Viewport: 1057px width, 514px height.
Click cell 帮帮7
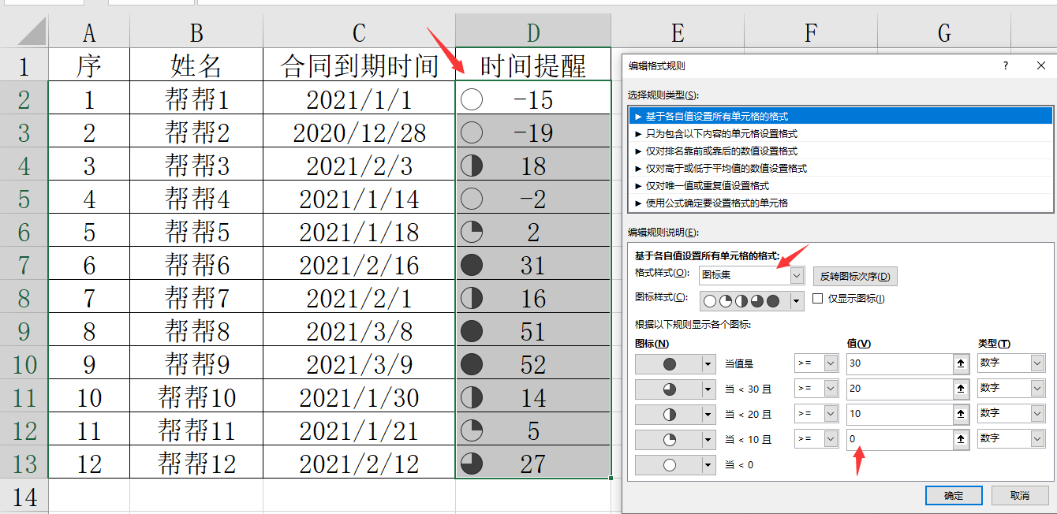pos(196,297)
